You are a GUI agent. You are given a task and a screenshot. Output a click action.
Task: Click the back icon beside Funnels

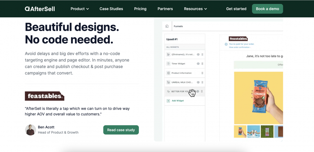[167, 26]
